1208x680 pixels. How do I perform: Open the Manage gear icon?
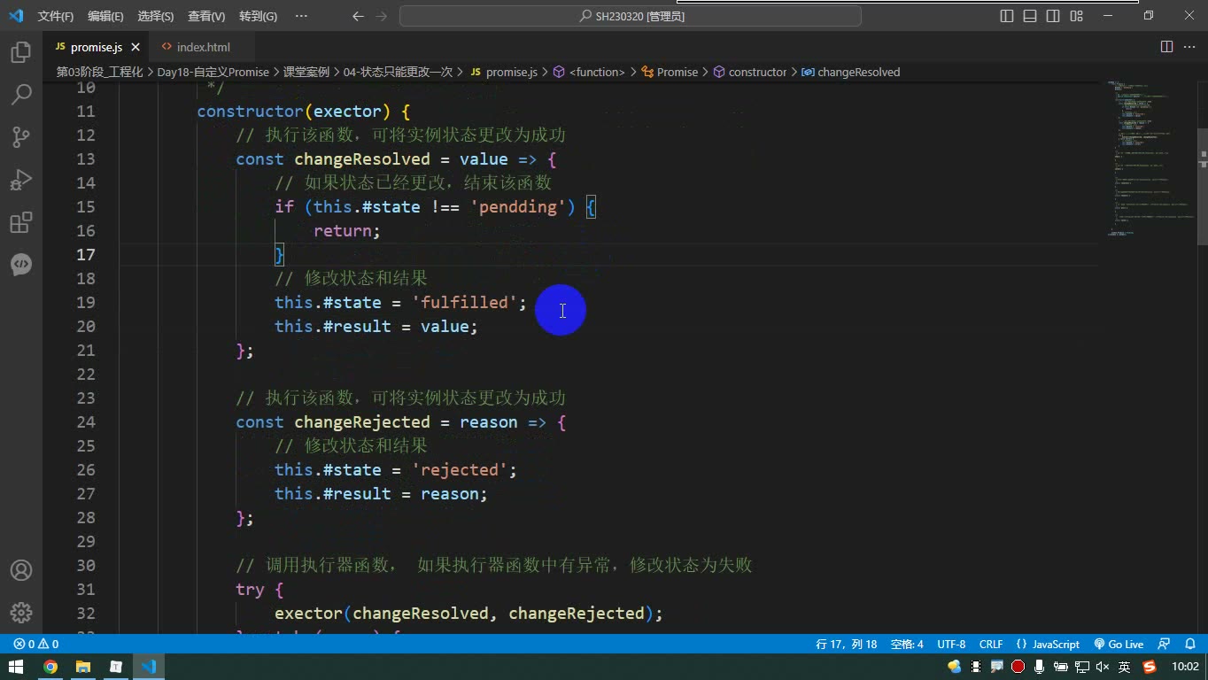(21, 613)
